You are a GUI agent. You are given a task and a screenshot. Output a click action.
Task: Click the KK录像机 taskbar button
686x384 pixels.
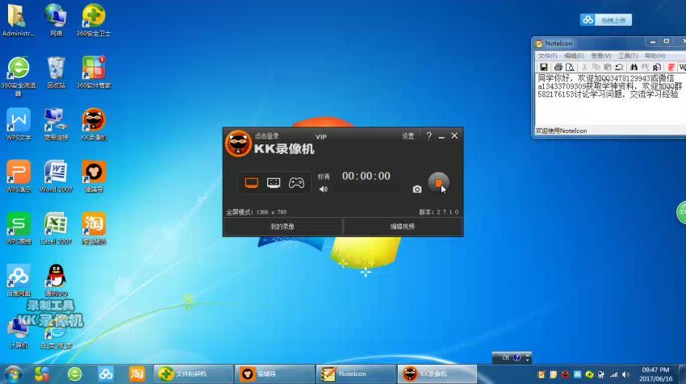[x=437, y=374]
